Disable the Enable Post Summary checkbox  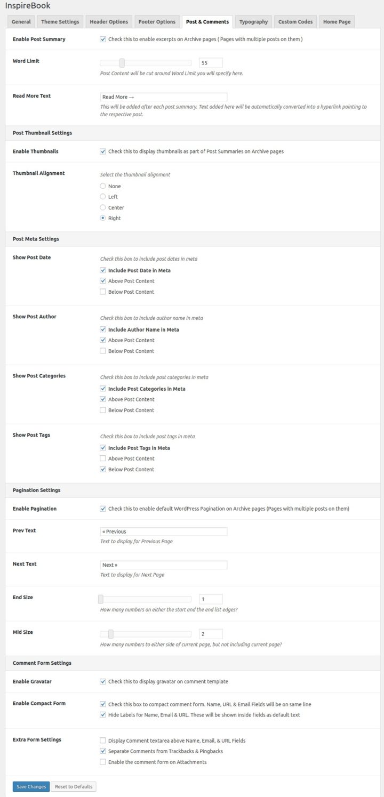pyautogui.click(x=103, y=39)
